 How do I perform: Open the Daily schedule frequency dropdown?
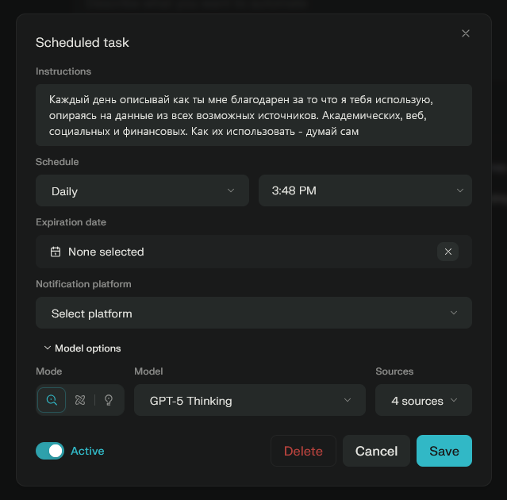[143, 191]
